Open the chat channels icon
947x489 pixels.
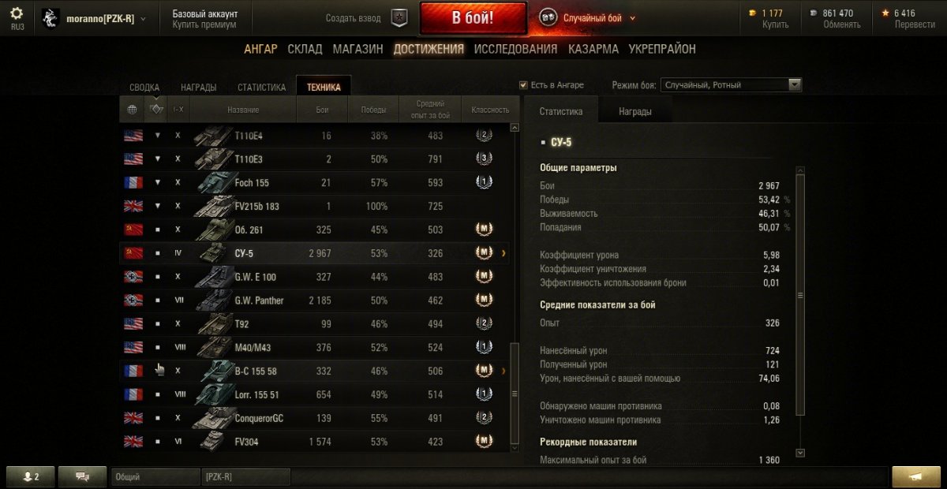tap(82, 476)
